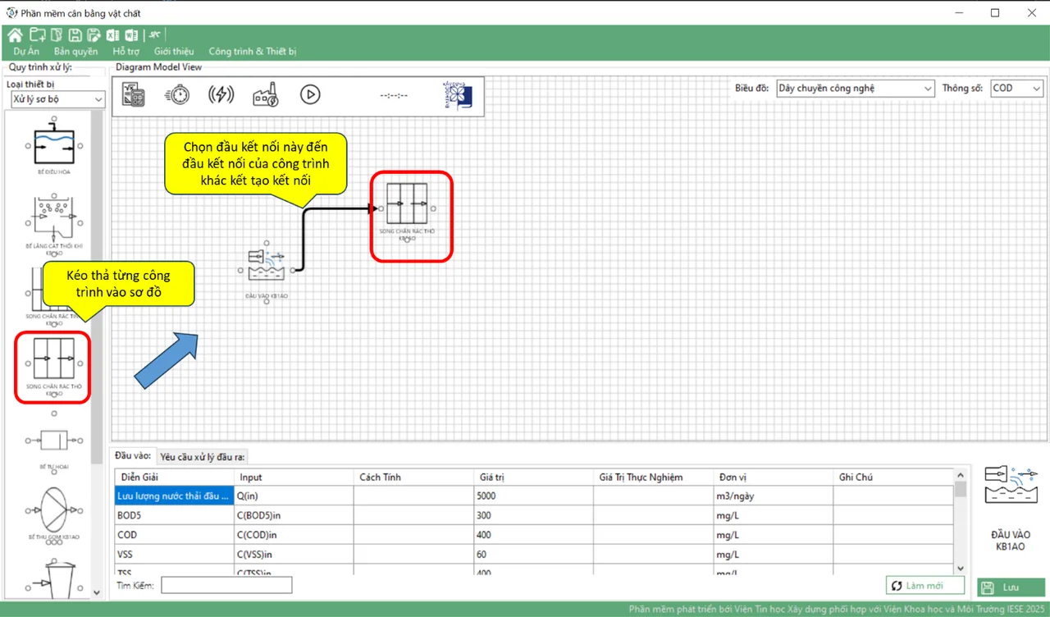The height and width of the screenshot is (617, 1050).
Task: Open the Hỗ trợ menu
Action: tap(126, 52)
